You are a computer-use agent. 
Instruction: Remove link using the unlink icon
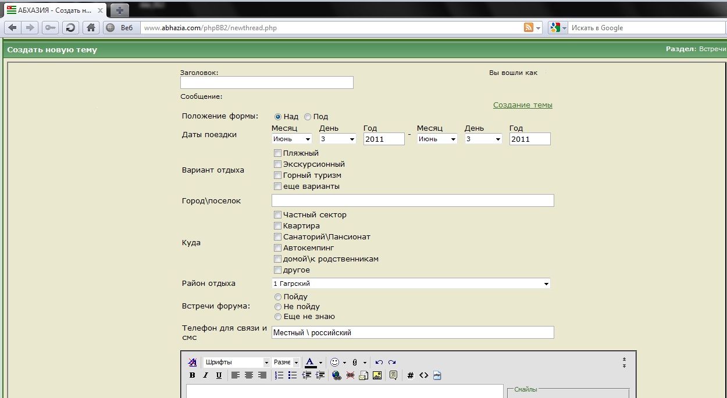click(x=350, y=375)
